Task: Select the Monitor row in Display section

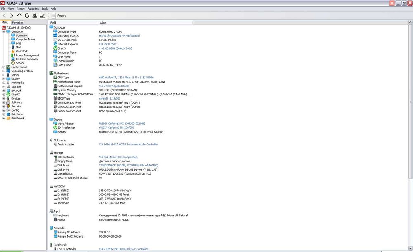Action: pos(120,132)
